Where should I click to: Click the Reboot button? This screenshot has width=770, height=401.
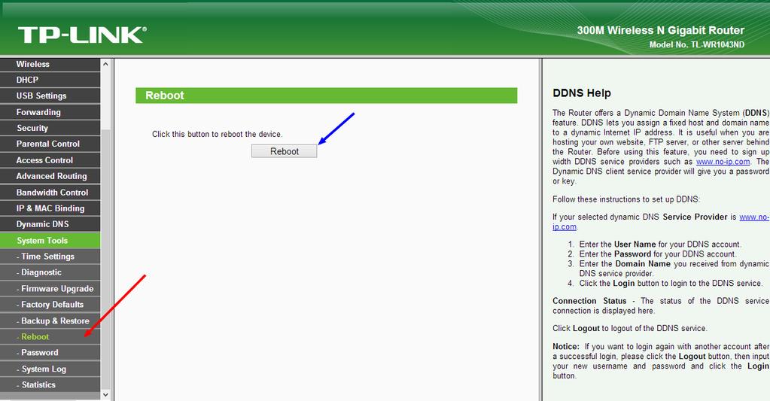pyautogui.click(x=285, y=151)
